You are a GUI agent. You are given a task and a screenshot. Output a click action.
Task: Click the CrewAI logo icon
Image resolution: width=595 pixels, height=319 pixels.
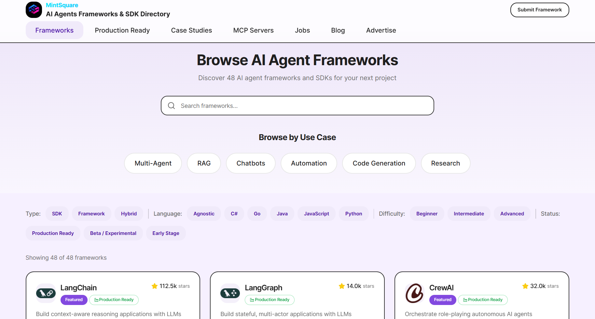(x=414, y=293)
